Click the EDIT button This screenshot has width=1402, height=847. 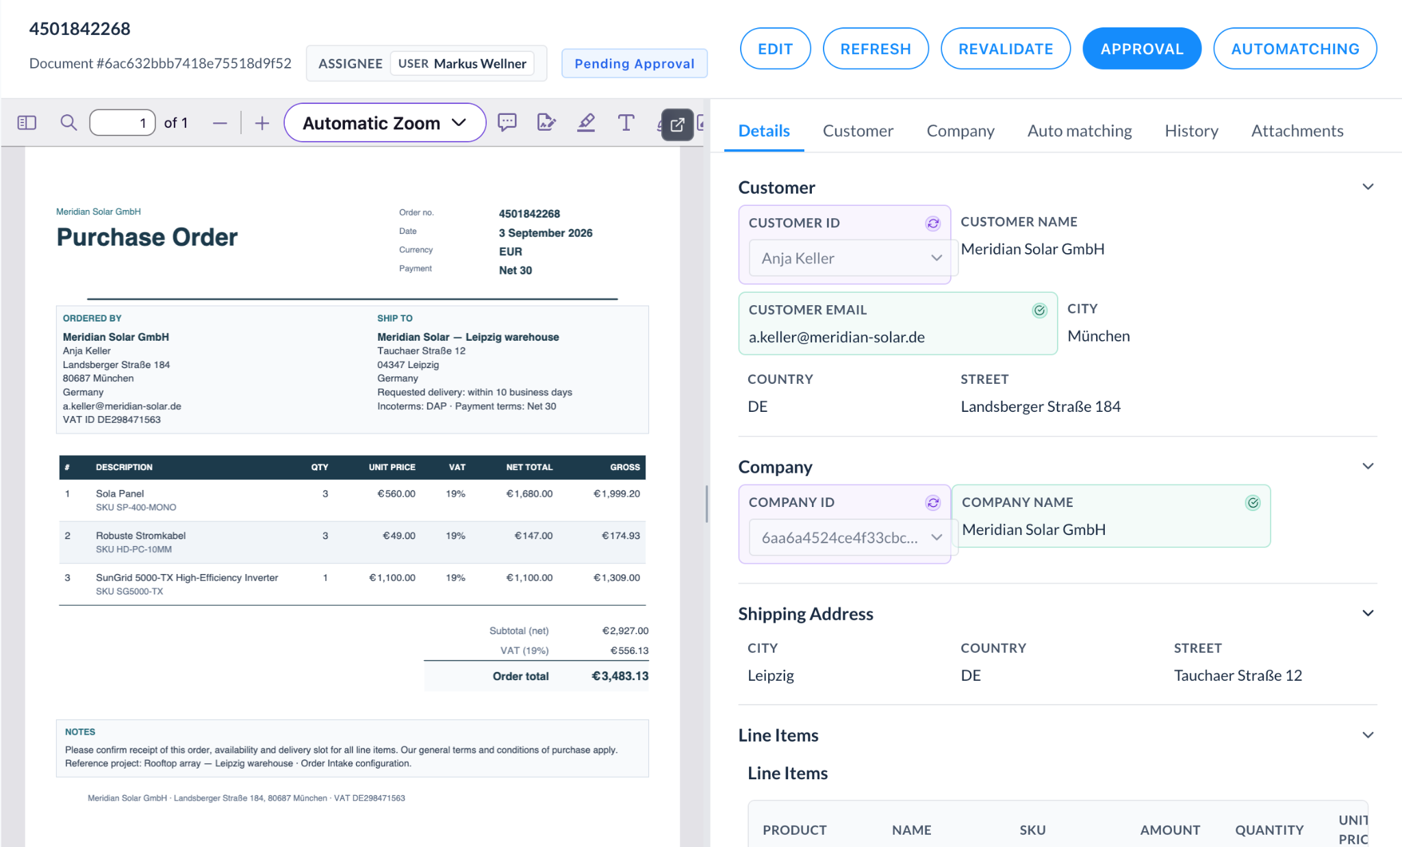775,49
